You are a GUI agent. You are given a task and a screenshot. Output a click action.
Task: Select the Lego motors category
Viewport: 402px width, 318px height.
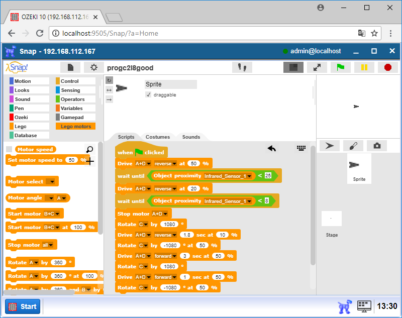75,126
